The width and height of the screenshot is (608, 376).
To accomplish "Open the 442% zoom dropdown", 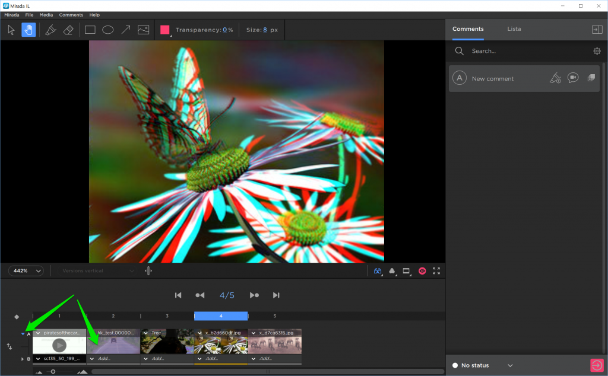I will [x=26, y=270].
